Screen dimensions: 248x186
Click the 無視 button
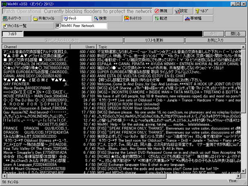pos(163,11)
